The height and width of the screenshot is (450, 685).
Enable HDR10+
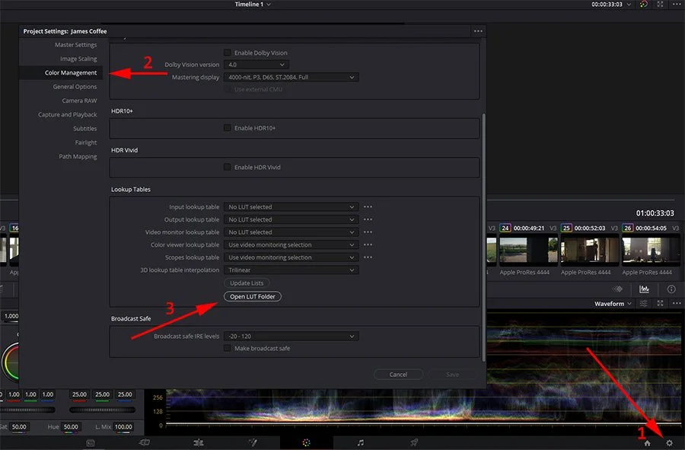(226, 127)
